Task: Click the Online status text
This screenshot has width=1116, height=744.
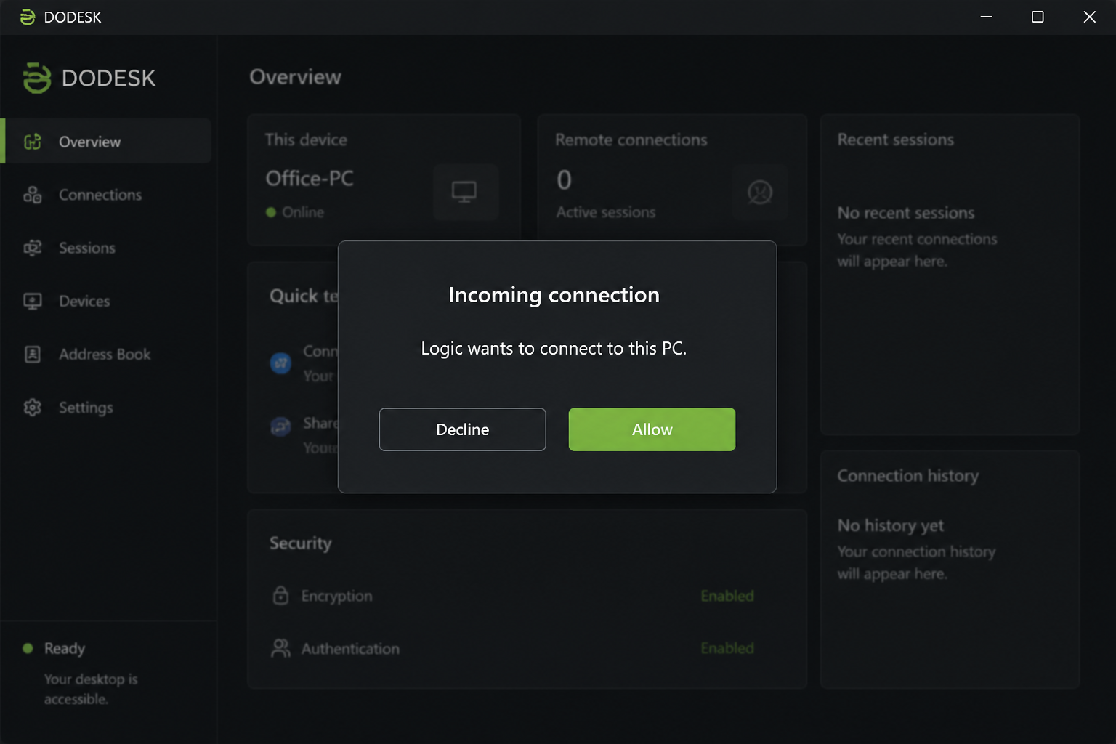Action: coord(303,212)
